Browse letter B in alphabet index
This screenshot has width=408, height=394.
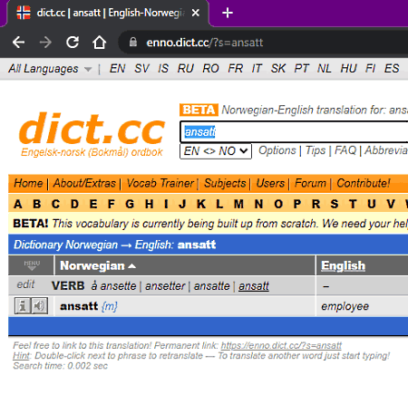[x=37, y=205]
